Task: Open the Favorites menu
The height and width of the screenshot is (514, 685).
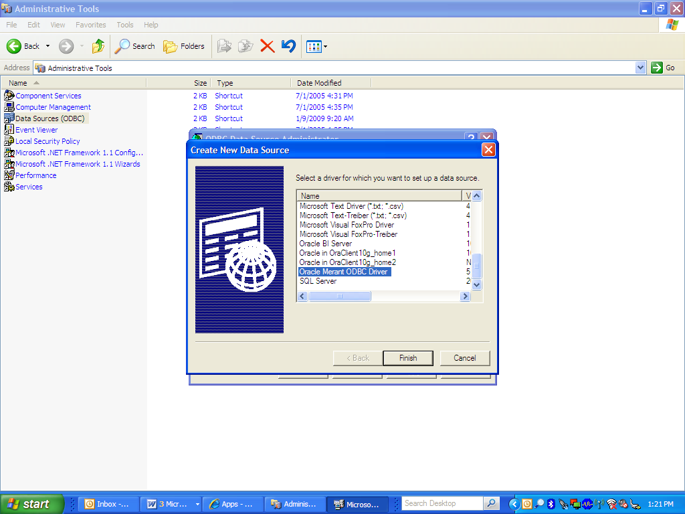Action: tap(90, 25)
